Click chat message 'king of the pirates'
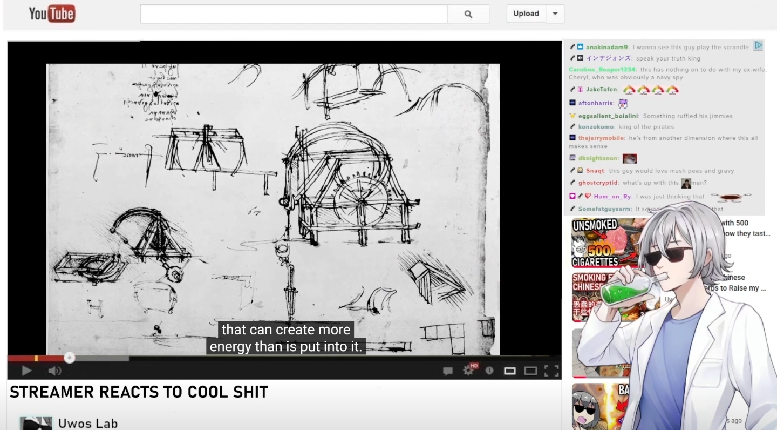The image size is (777, 430). 646,127
